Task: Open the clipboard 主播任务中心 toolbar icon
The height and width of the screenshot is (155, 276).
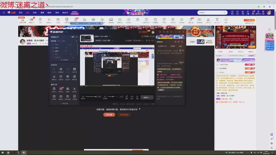Action: coord(146,20)
